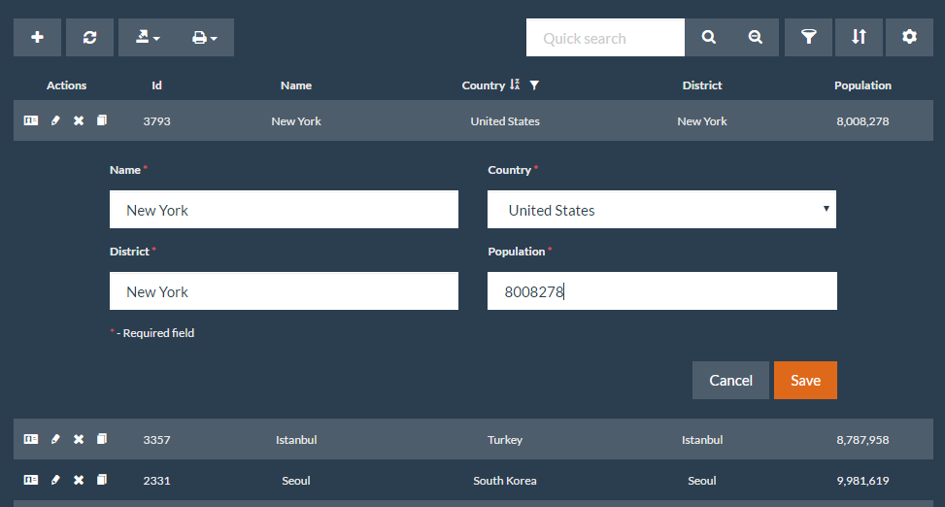Expand the Country select dropdown
The width and height of the screenshot is (945, 507).
[661, 210]
